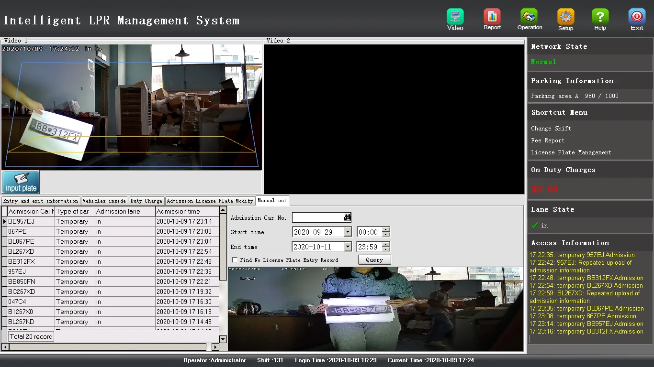Image resolution: width=654 pixels, height=367 pixels.
Task: Expand the End time date dropdown
Action: point(348,247)
